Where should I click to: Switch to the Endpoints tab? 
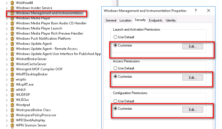coord(156,20)
